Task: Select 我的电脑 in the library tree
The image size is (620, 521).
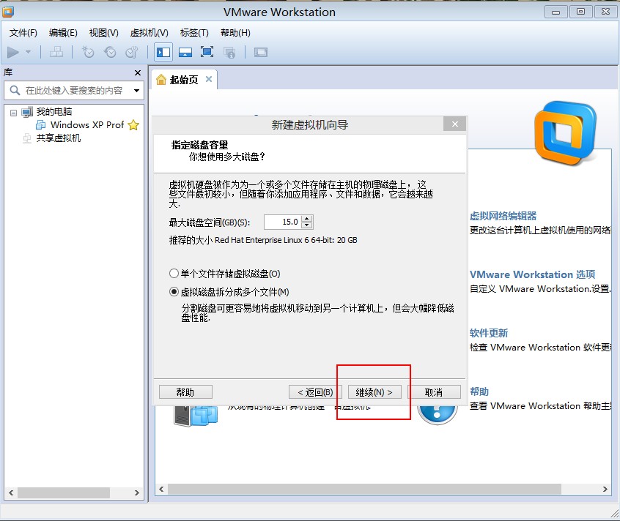Action: point(54,112)
